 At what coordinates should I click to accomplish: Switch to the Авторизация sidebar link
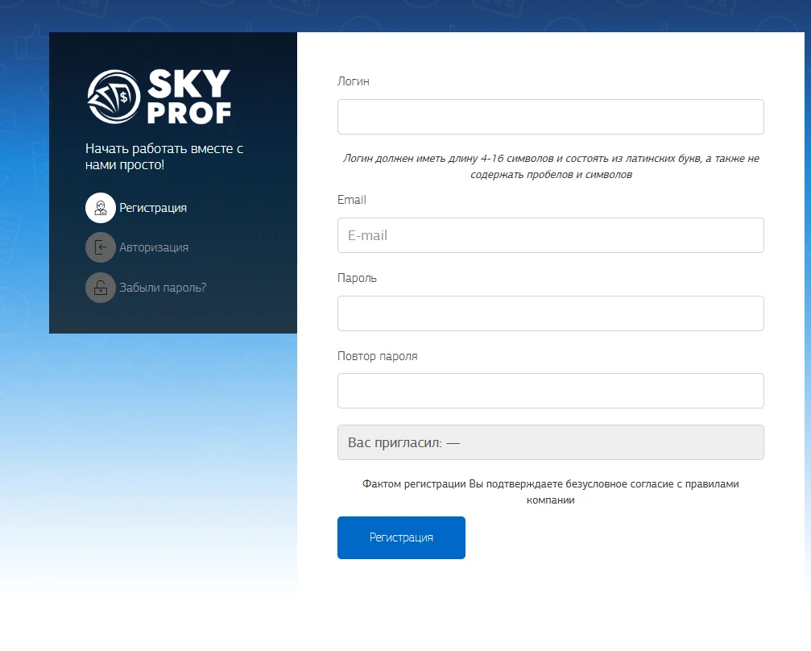(x=154, y=247)
